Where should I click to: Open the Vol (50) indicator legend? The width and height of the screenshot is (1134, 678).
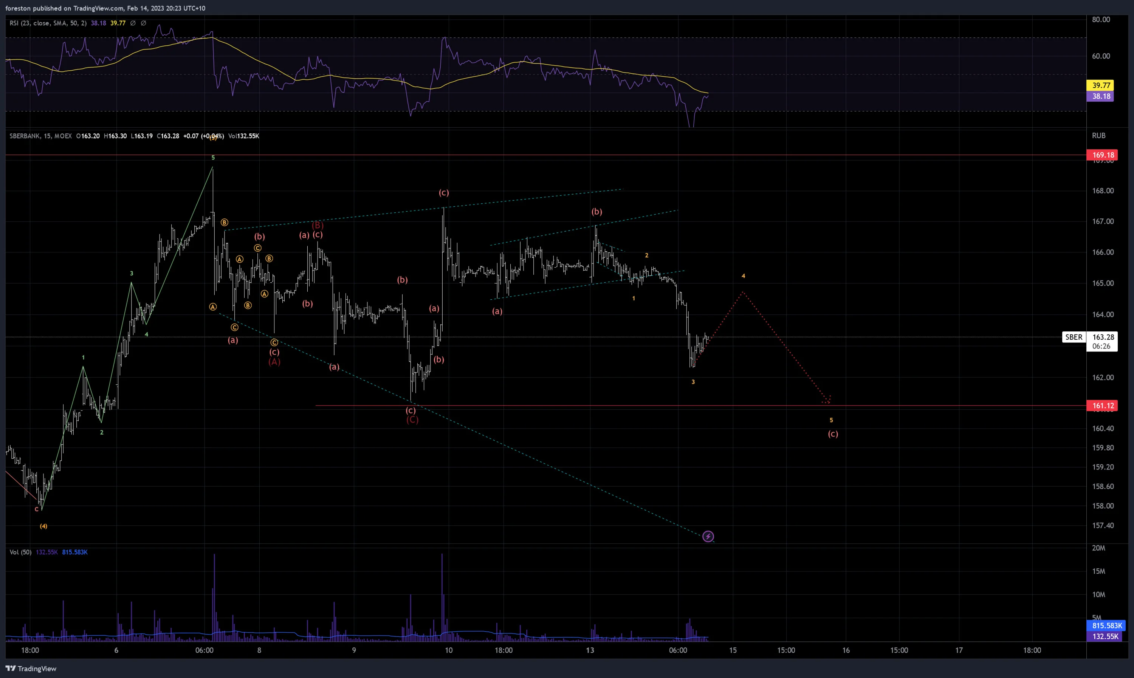[20, 552]
